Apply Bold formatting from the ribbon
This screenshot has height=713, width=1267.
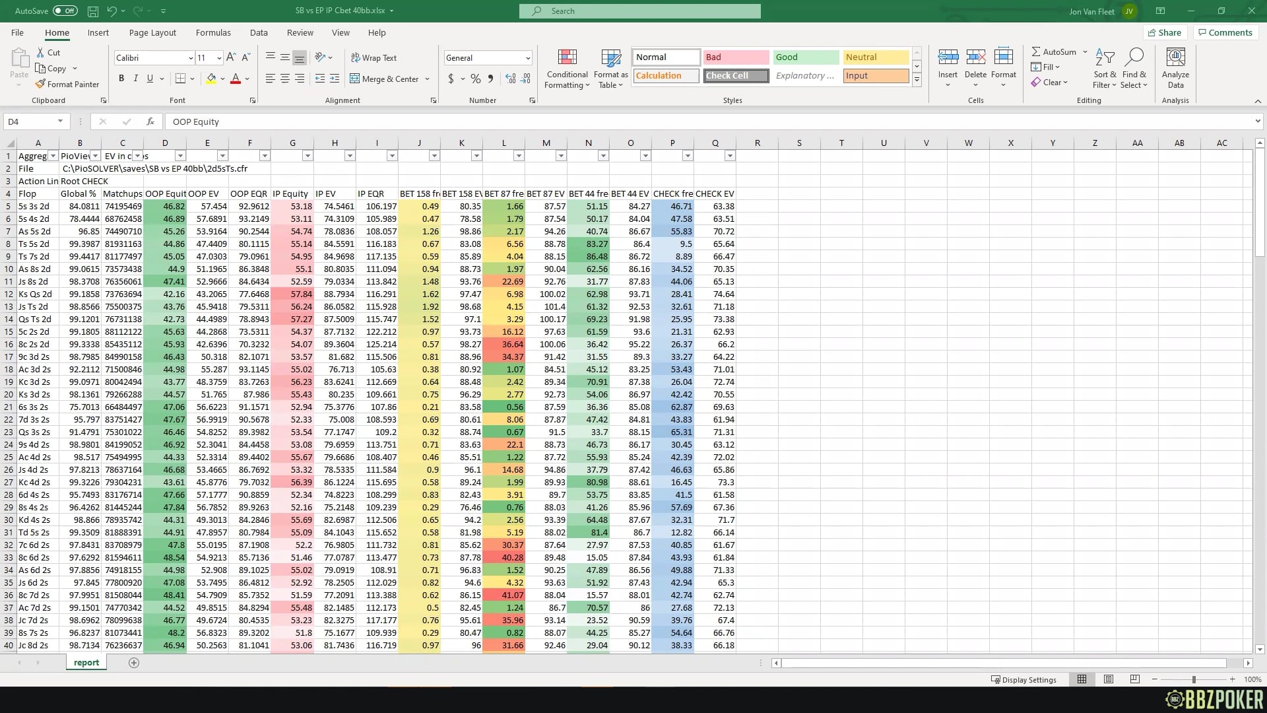tap(121, 79)
